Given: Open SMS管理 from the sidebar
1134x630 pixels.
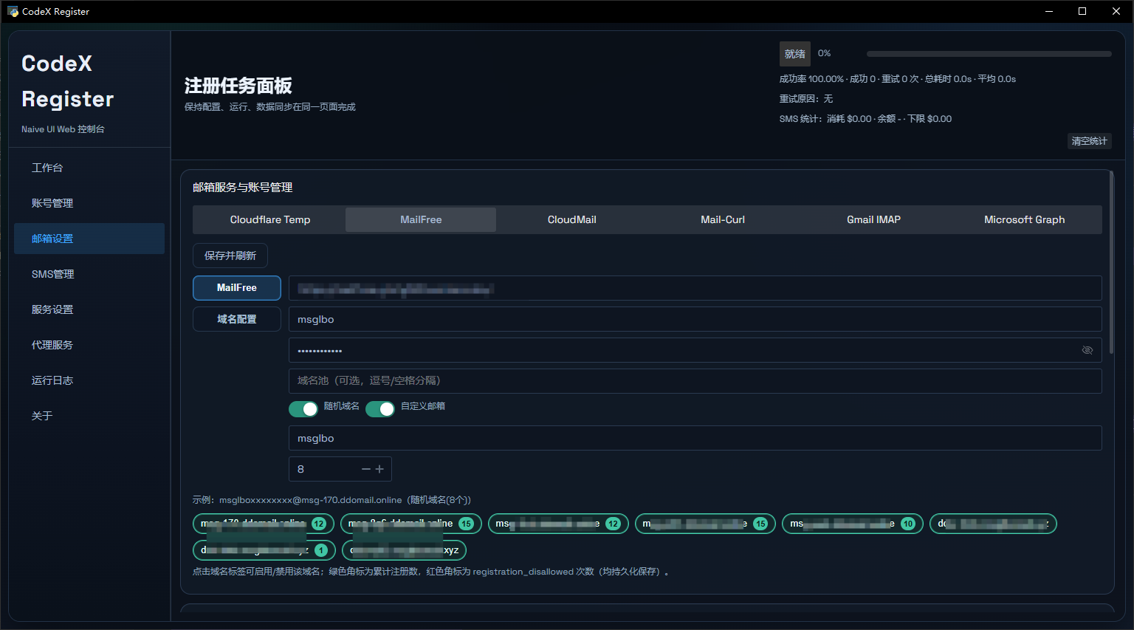Looking at the screenshot, I should 89,274.
